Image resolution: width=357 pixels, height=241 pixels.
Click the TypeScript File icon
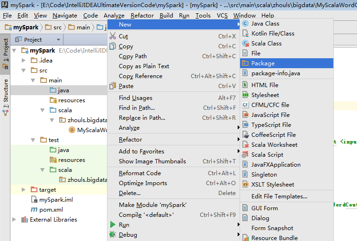(245, 125)
